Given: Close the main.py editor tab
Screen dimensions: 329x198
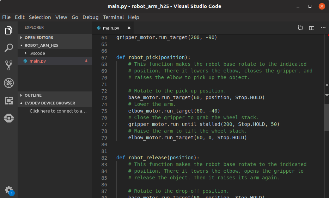Looking at the screenshot, I should pos(129,28).
